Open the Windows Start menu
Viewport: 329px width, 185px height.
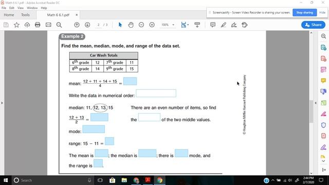click(6, 180)
